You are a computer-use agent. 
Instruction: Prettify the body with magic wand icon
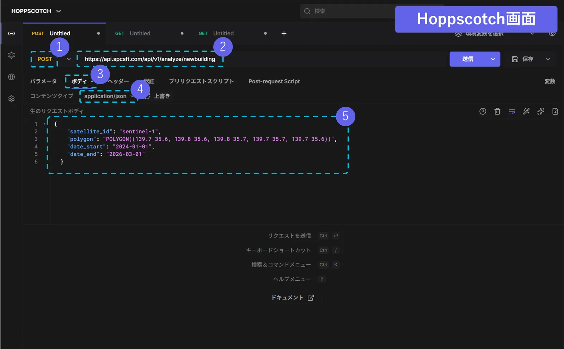pos(526,111)
